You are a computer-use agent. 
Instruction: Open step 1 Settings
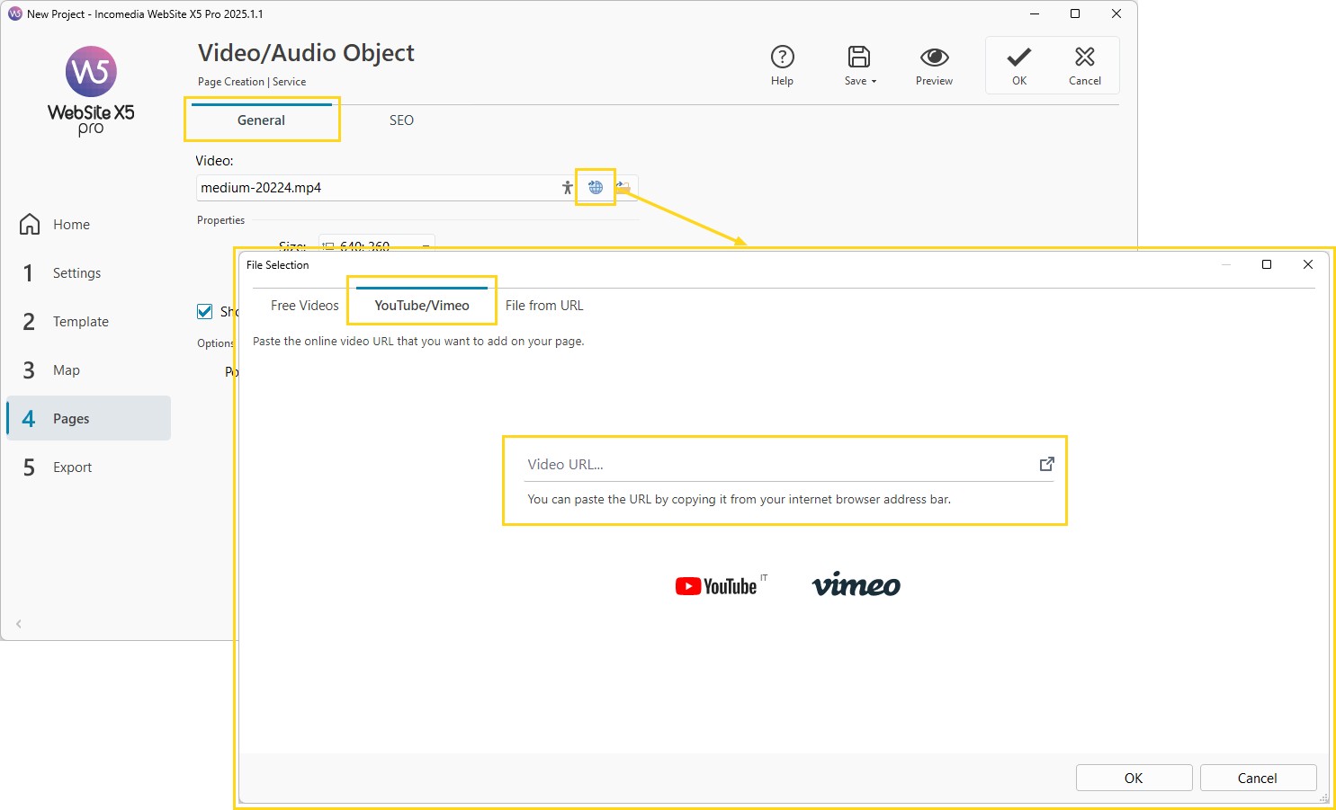pyautogui.click(x=88, y=273)
